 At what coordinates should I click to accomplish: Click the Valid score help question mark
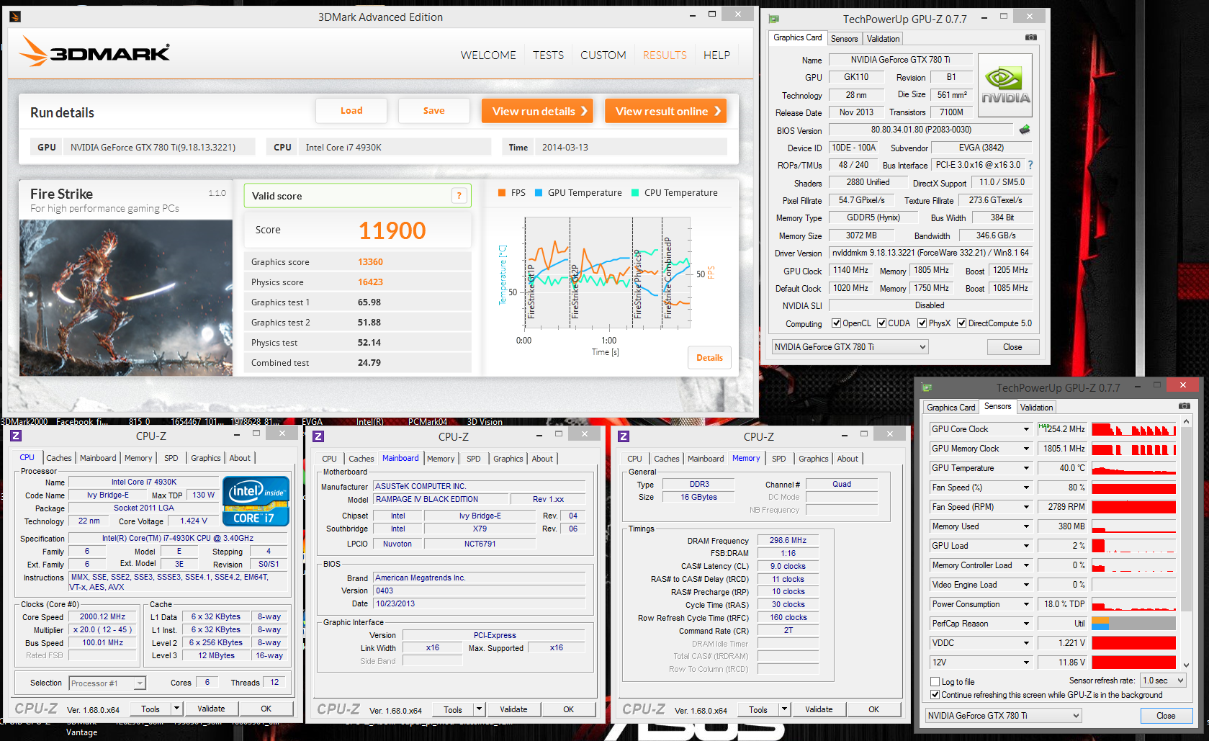point(459,196)
